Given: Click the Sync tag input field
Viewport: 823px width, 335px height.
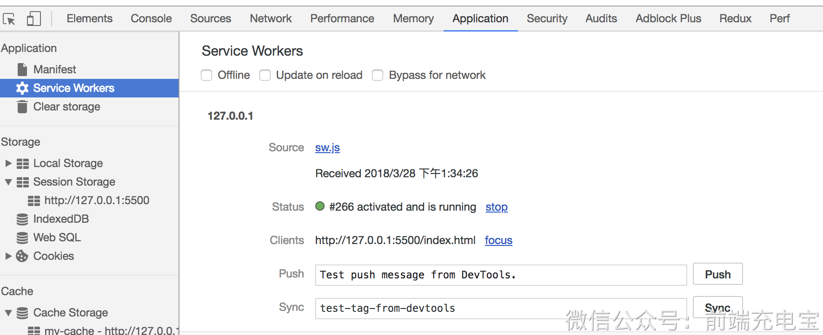Looking at the screenshot, I should coord(501,309).
